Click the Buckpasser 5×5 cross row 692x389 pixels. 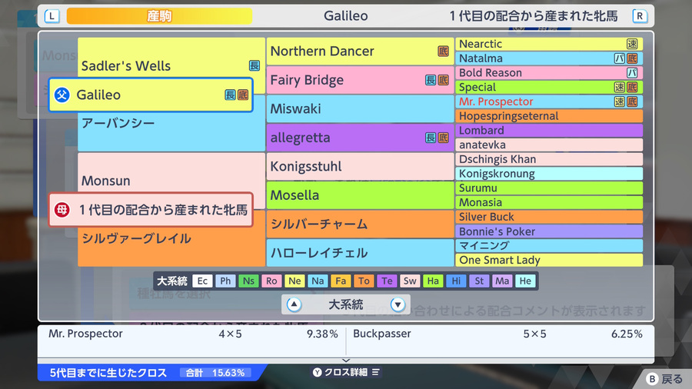pyautogui.click(x=497, y=334)
